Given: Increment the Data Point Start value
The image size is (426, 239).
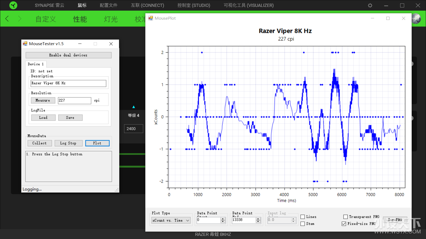Looking at the screenshot, I should pyautogui.click(x=223, y=219).
